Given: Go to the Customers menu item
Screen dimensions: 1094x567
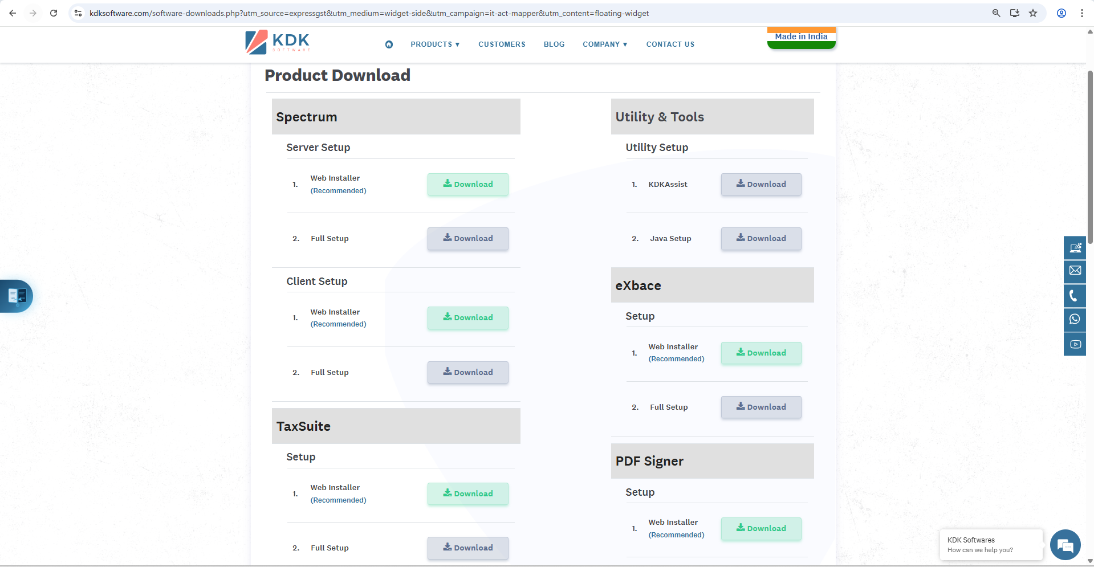Looking at the screenshot, I should point(502,44).
